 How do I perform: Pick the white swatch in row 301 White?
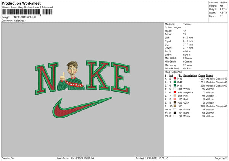click(175, 89)
